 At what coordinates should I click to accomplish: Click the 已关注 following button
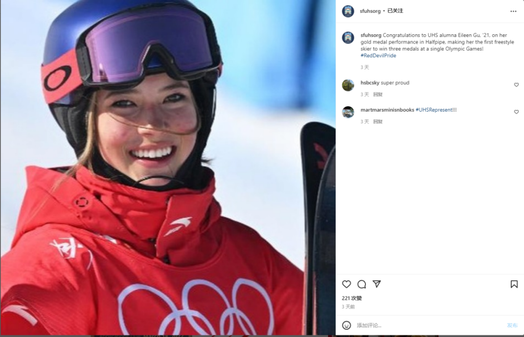coord(395,11)
